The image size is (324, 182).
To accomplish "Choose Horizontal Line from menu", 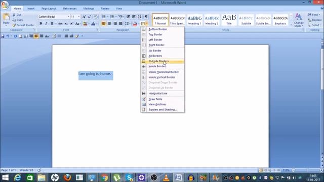I will 163,94.
